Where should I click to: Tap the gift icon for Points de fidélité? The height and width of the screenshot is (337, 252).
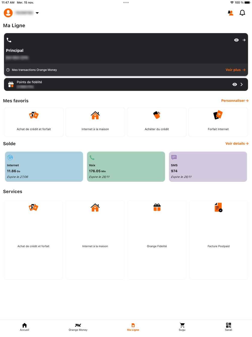click(11, 84)
